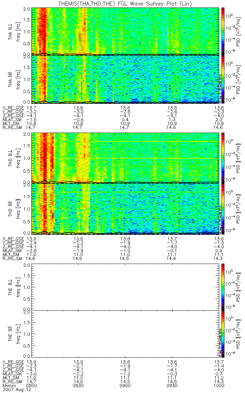Screen dimensions: 245x393
Task: Click the '0930' time label
Action: pos(172,386)
